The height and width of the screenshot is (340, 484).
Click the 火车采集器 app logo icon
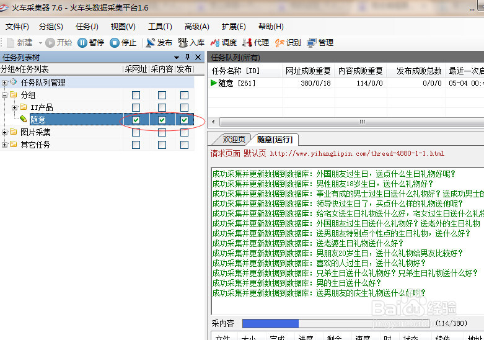[4, 7]
